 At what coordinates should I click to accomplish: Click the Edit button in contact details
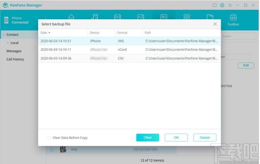click(246, 66)
